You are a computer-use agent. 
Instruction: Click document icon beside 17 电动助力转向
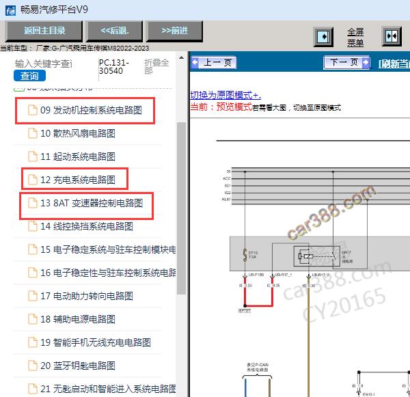32,296
